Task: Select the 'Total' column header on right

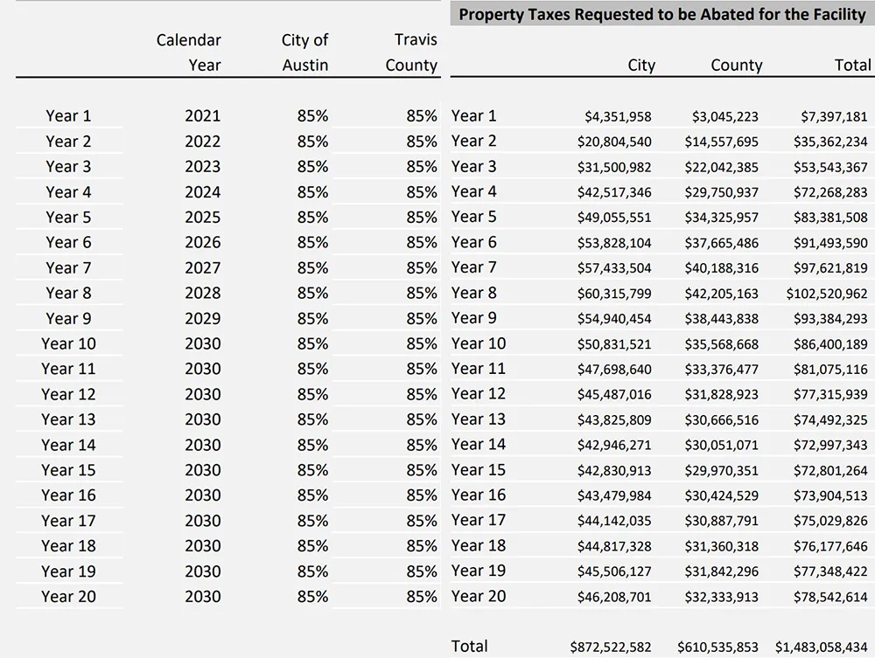Action: point(851,66)
